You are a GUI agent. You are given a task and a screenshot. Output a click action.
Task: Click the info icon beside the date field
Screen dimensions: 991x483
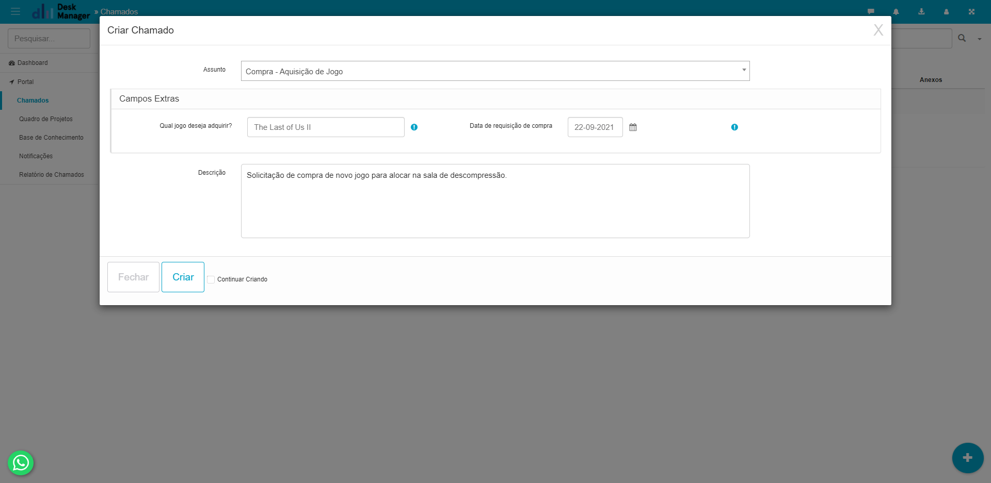click(x=734, y=127)
